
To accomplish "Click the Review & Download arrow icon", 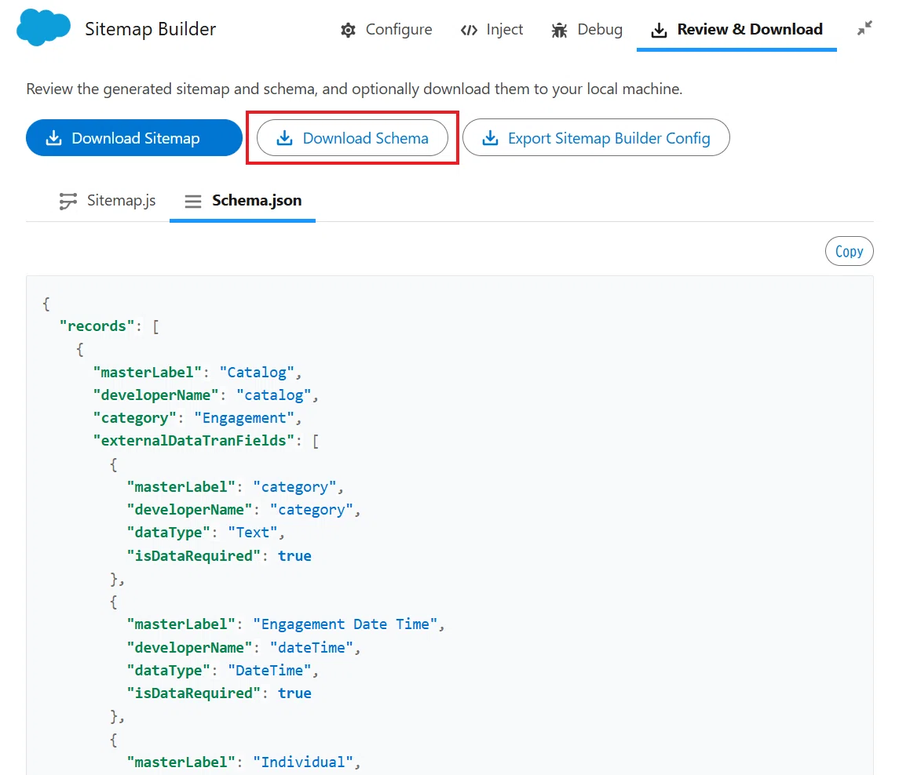I will (x=660, y=30).
